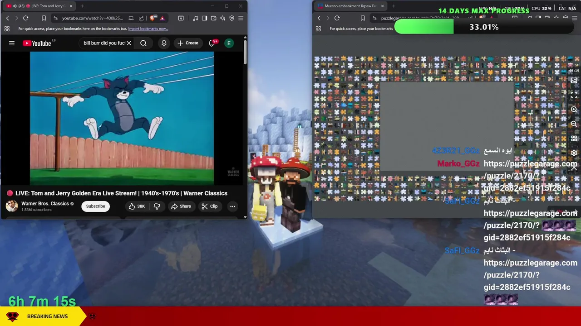581x326 pixels.
Task: Open playlist music note icon in toolbar
Action: [x=196, y=18]
